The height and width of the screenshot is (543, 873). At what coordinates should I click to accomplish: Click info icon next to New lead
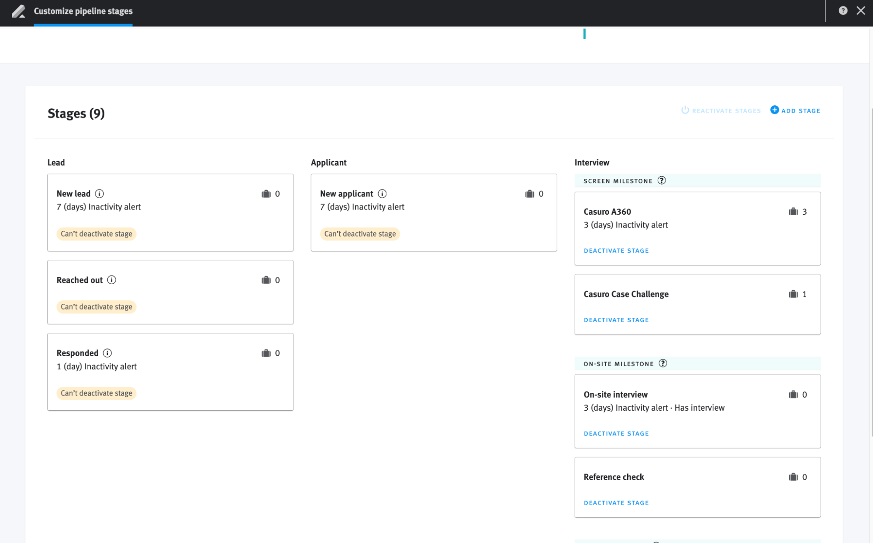(99, 193)
